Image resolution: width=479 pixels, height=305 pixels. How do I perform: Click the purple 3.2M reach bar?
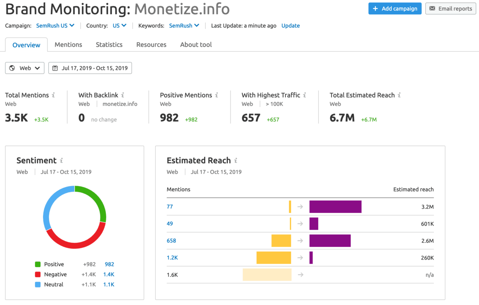point(335,207)
